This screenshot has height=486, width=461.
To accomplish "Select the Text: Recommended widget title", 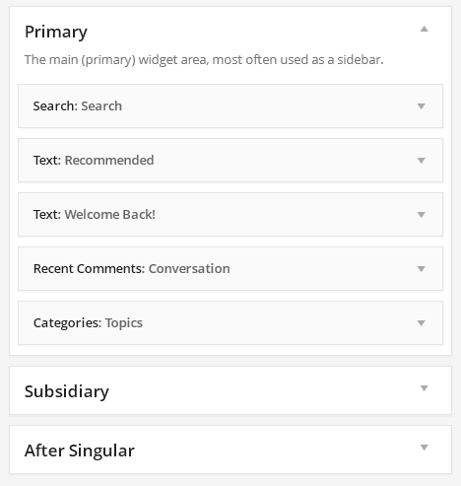I will coord(94,161).
